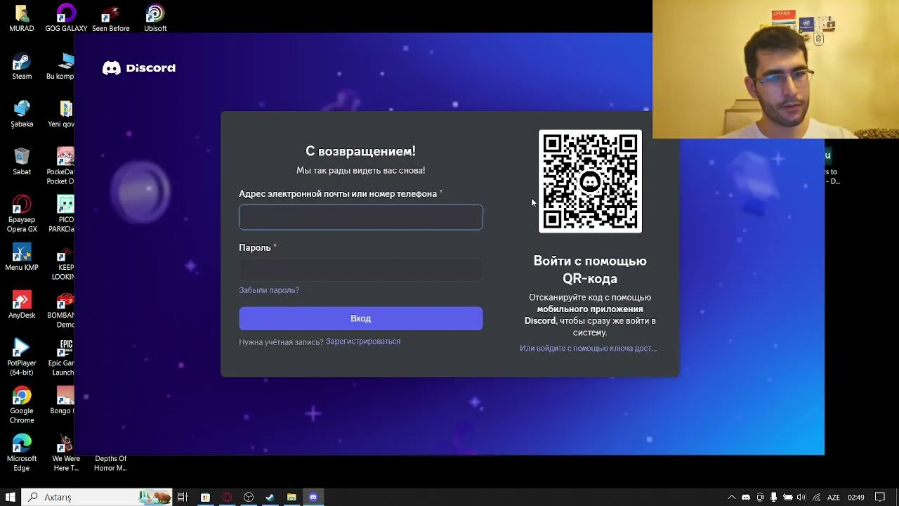Select the We Were Here desktop shortcut
Screen dimensions: 899x506
pyautogui.click(x=66, y=453)
